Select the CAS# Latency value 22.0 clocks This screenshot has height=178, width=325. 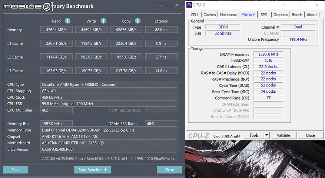268,67
